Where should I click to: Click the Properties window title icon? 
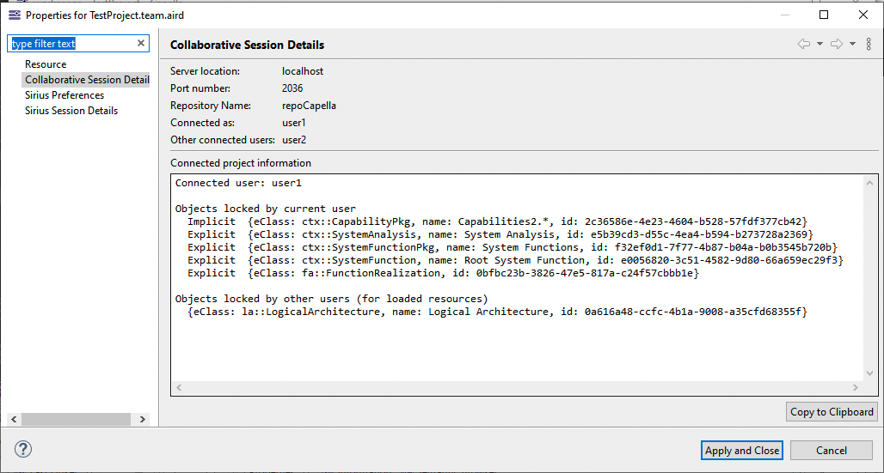pos(15,15)
